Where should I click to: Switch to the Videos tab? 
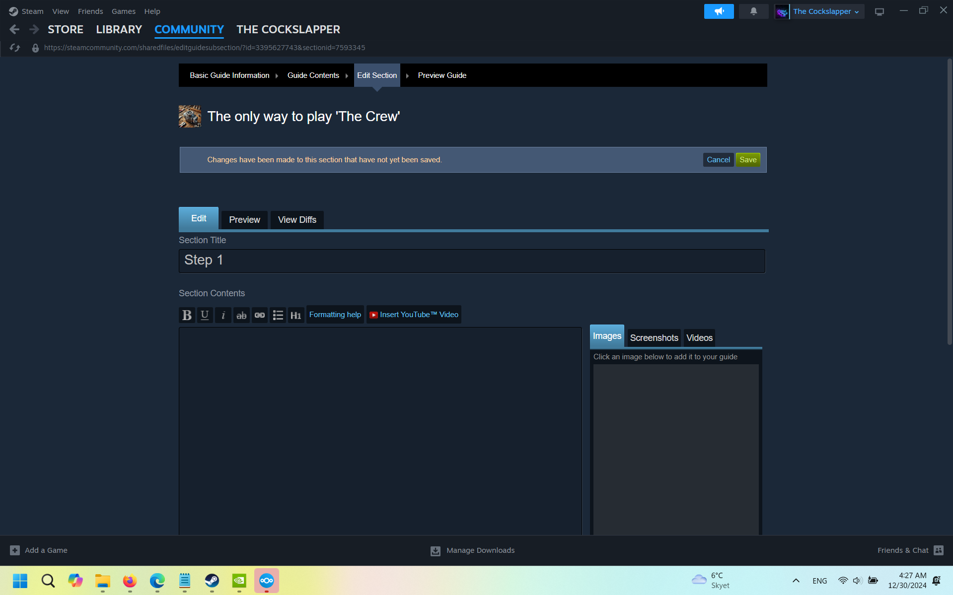(x=699, y=338)
